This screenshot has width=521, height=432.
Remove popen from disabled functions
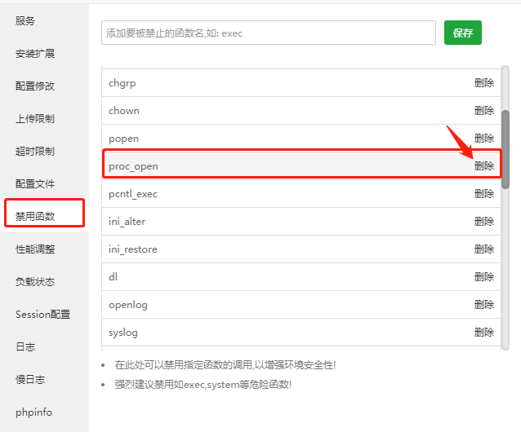click(x=483, y=138)
